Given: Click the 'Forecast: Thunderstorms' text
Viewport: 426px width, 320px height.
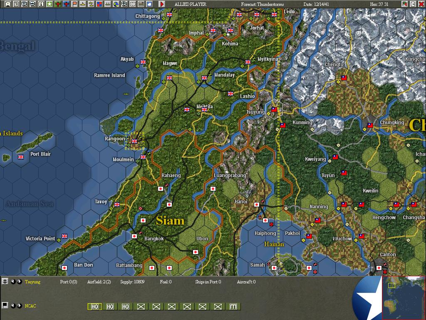Looking at the screenshot, I should [262, 4].
